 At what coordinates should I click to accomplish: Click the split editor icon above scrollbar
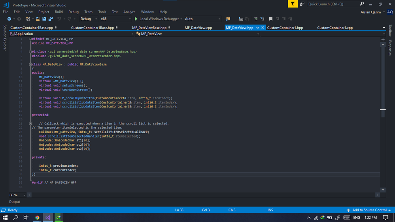pos(383,40)
